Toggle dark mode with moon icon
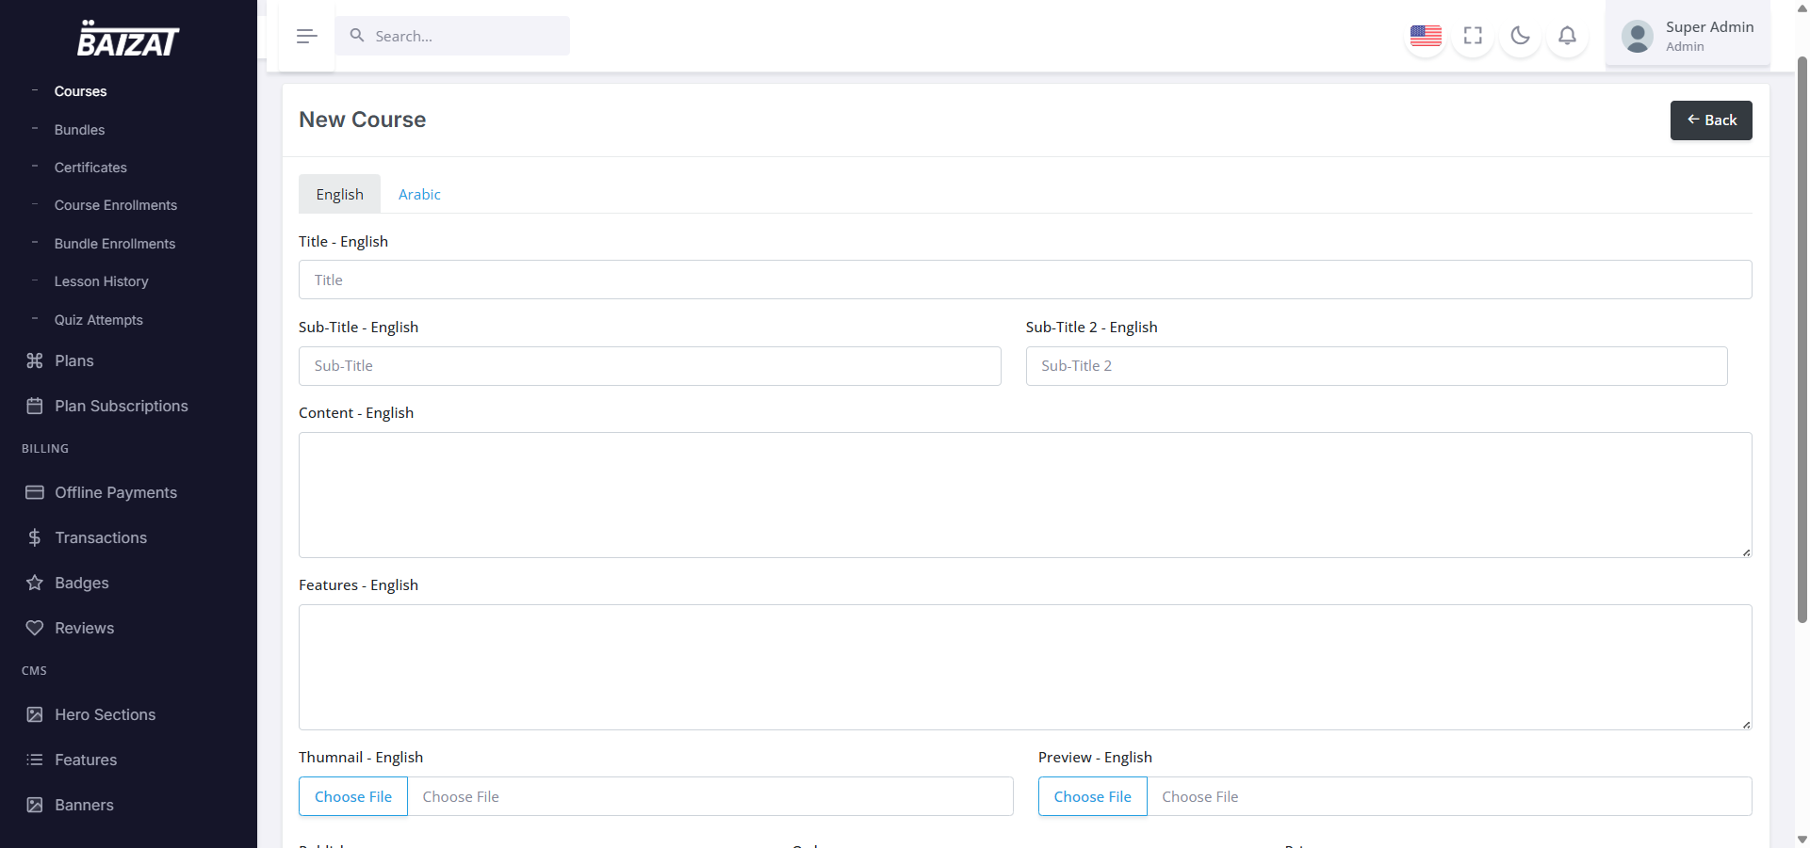The height and width of the screenshot is (848, 1810). (1520, 36)
